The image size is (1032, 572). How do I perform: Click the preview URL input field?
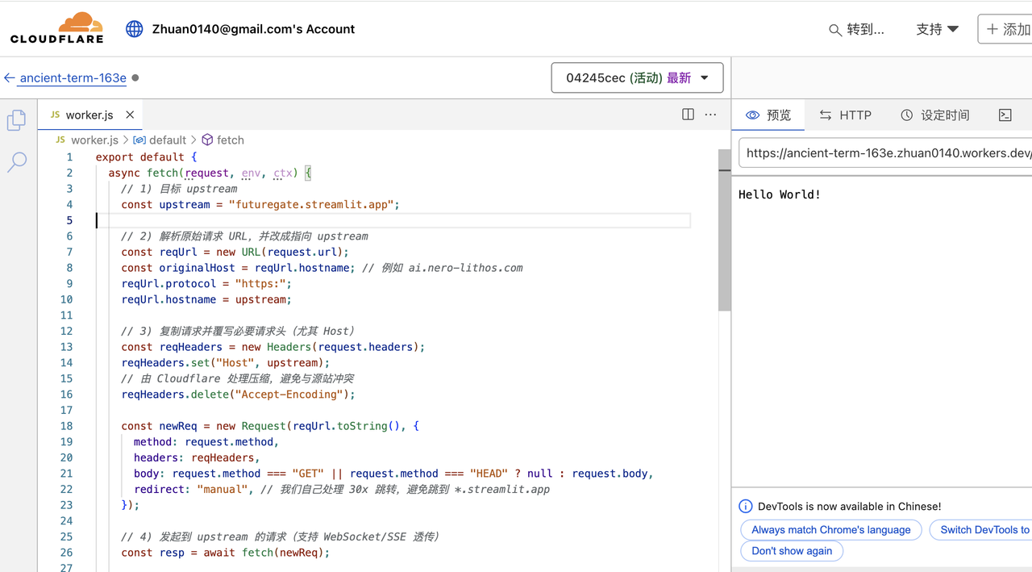click(885, 153)
